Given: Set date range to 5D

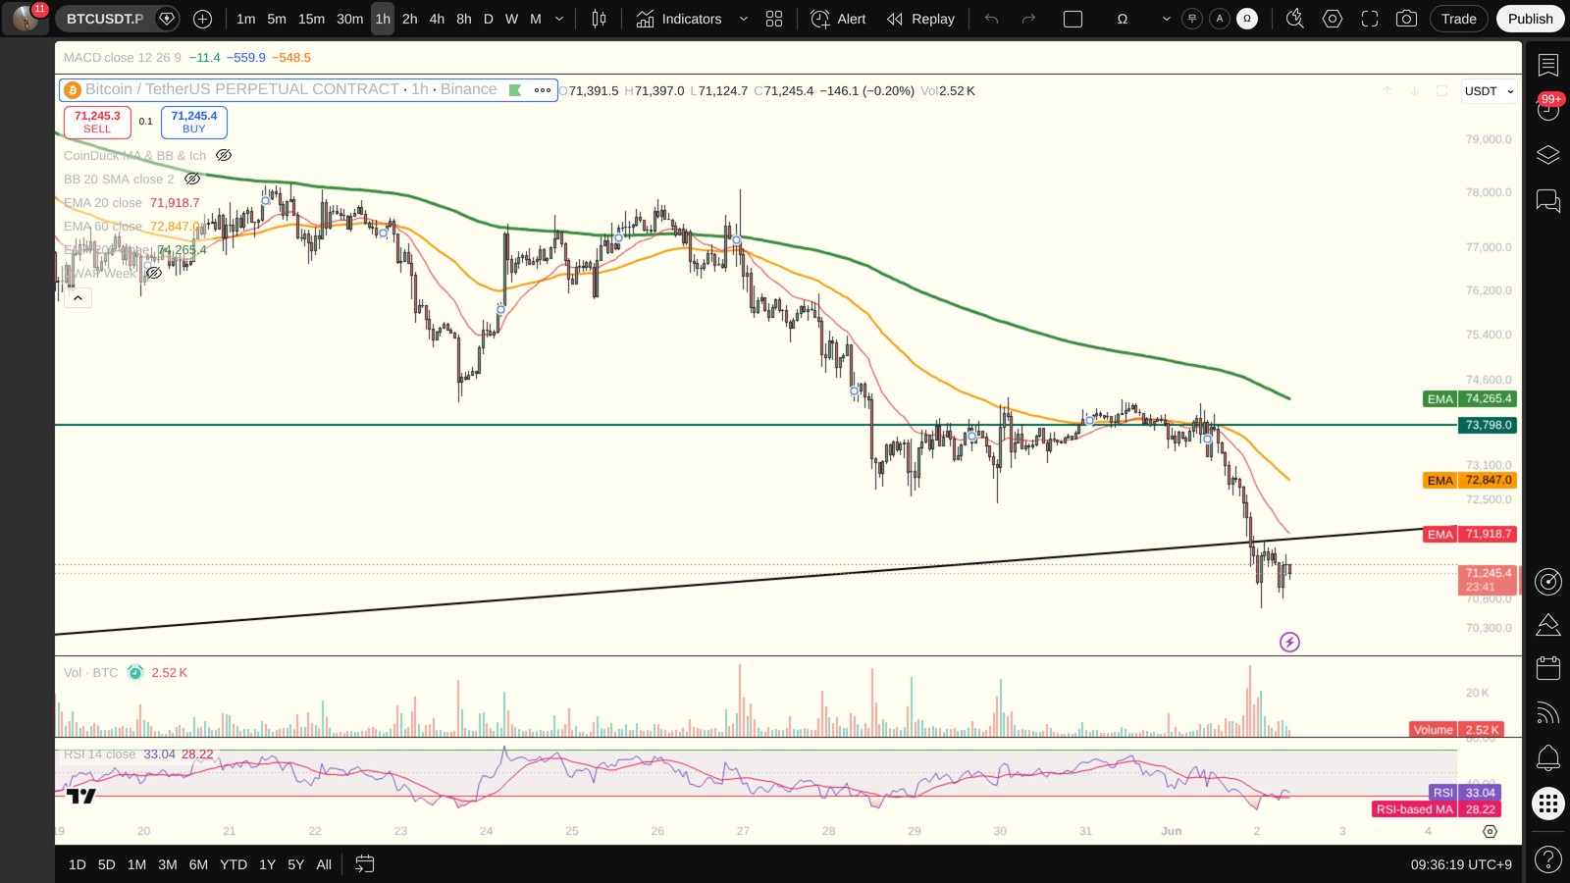Looking at the screenshot, I should click(107, 864).
